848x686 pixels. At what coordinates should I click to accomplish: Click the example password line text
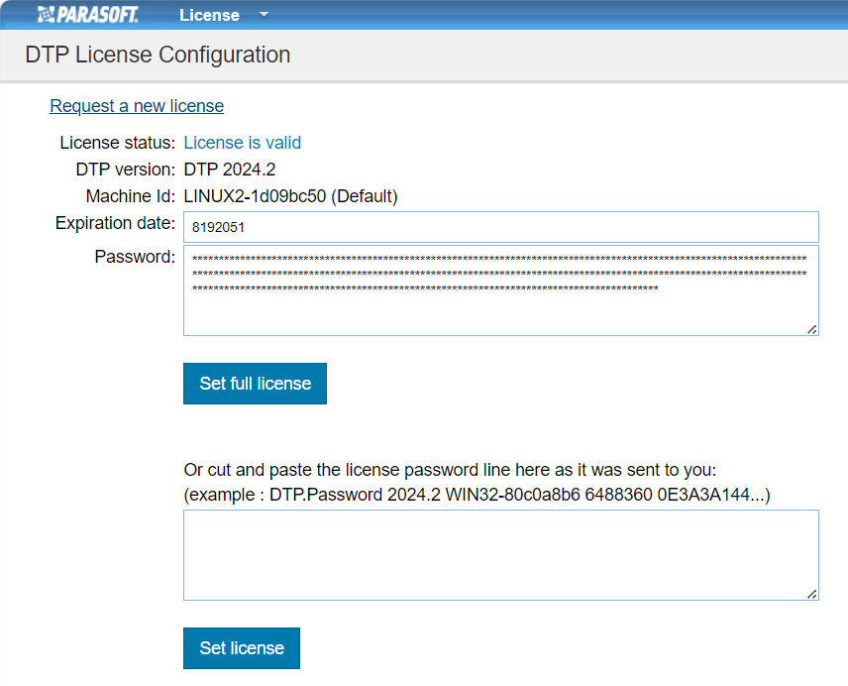tap(477, 495)
